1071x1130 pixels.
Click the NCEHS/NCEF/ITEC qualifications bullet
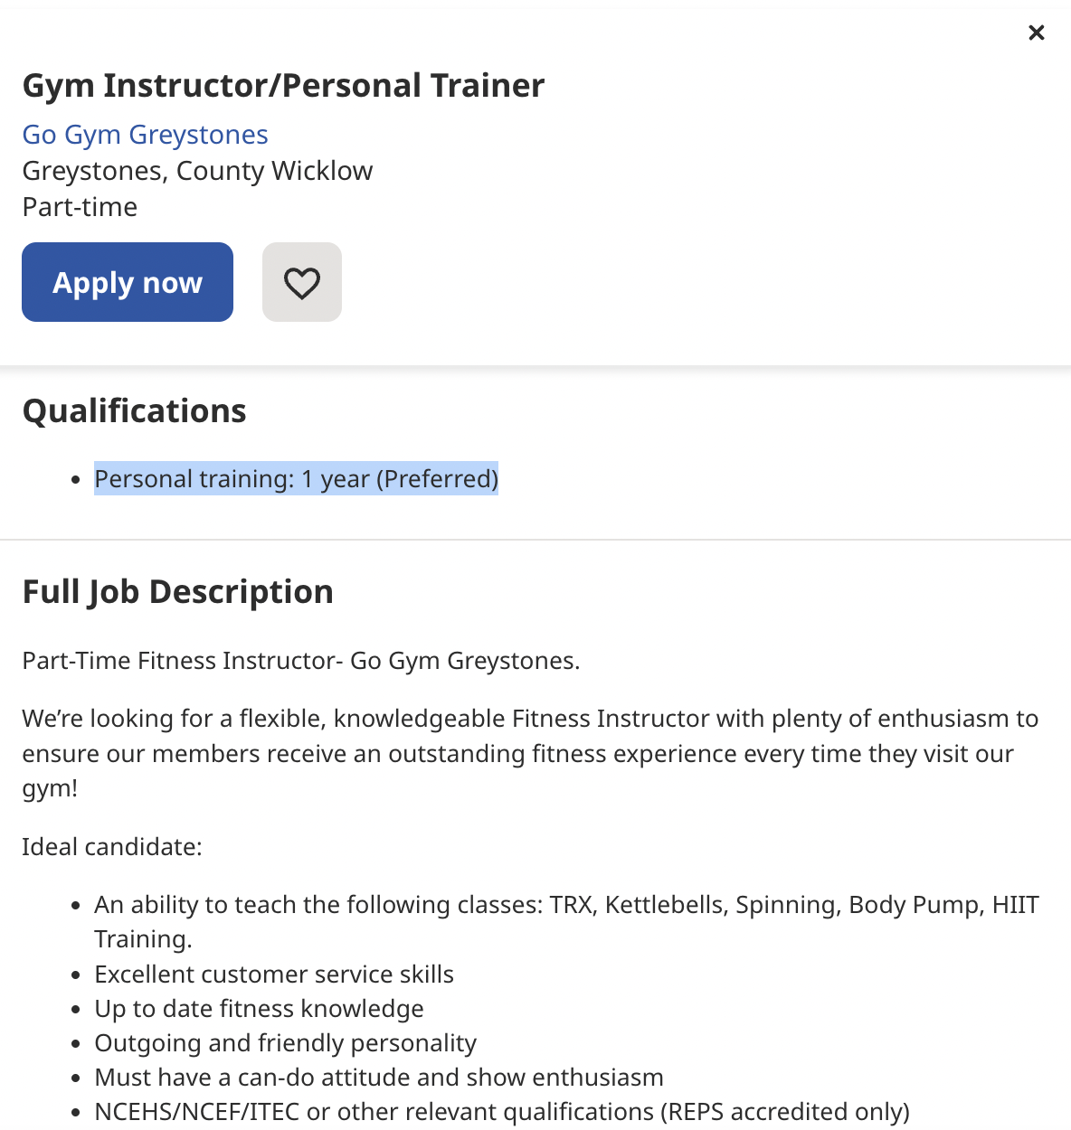point(501,1111)
